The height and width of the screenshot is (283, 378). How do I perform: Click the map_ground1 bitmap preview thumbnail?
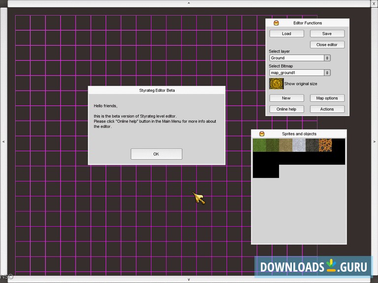click(276, 84)
